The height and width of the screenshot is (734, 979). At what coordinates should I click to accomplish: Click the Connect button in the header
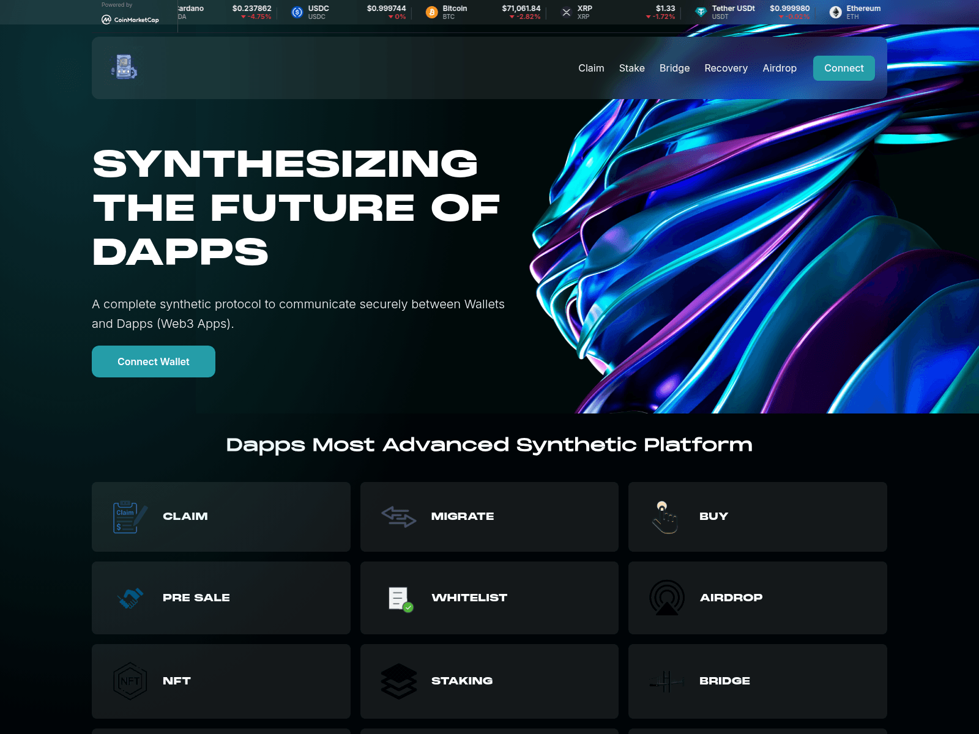click(x=843, y=68)
